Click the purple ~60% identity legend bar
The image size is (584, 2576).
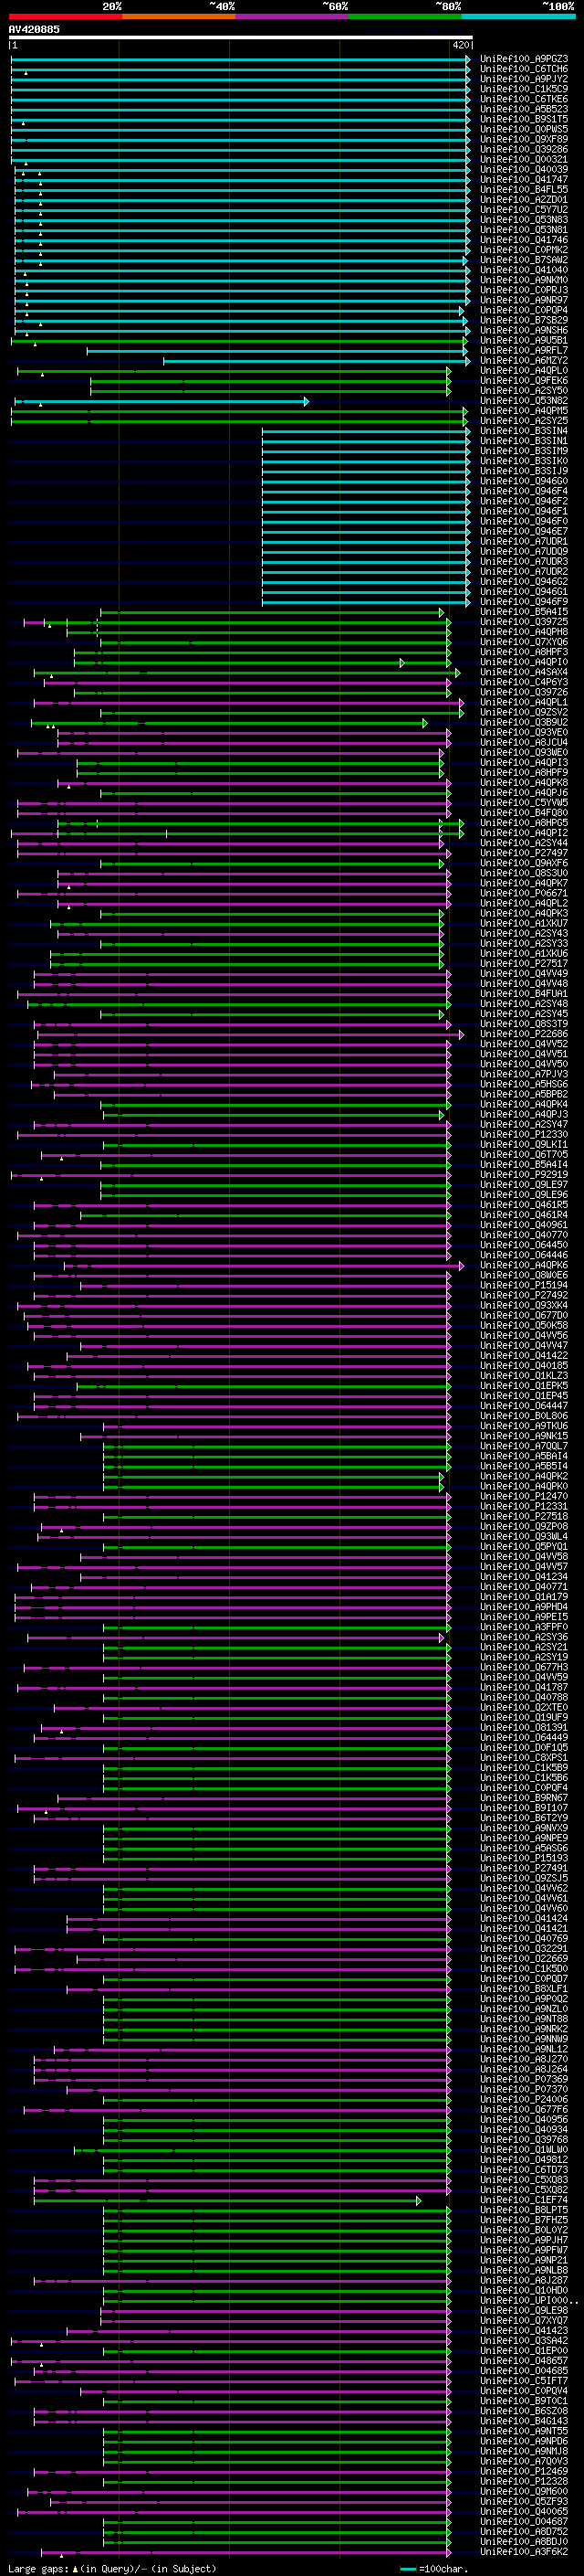pyautogui.click(x=291, y=16)
